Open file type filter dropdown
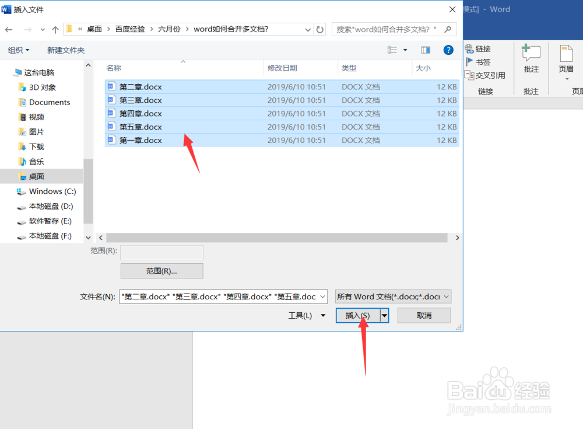 click(393, 297)
